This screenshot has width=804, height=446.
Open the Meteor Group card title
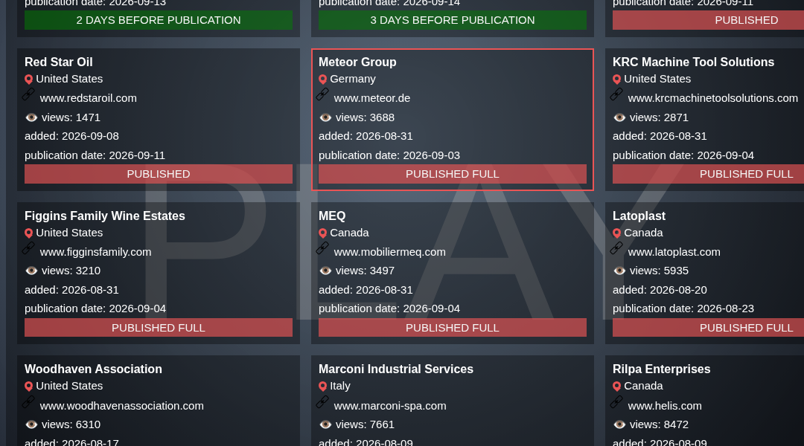tap(357, 62)
